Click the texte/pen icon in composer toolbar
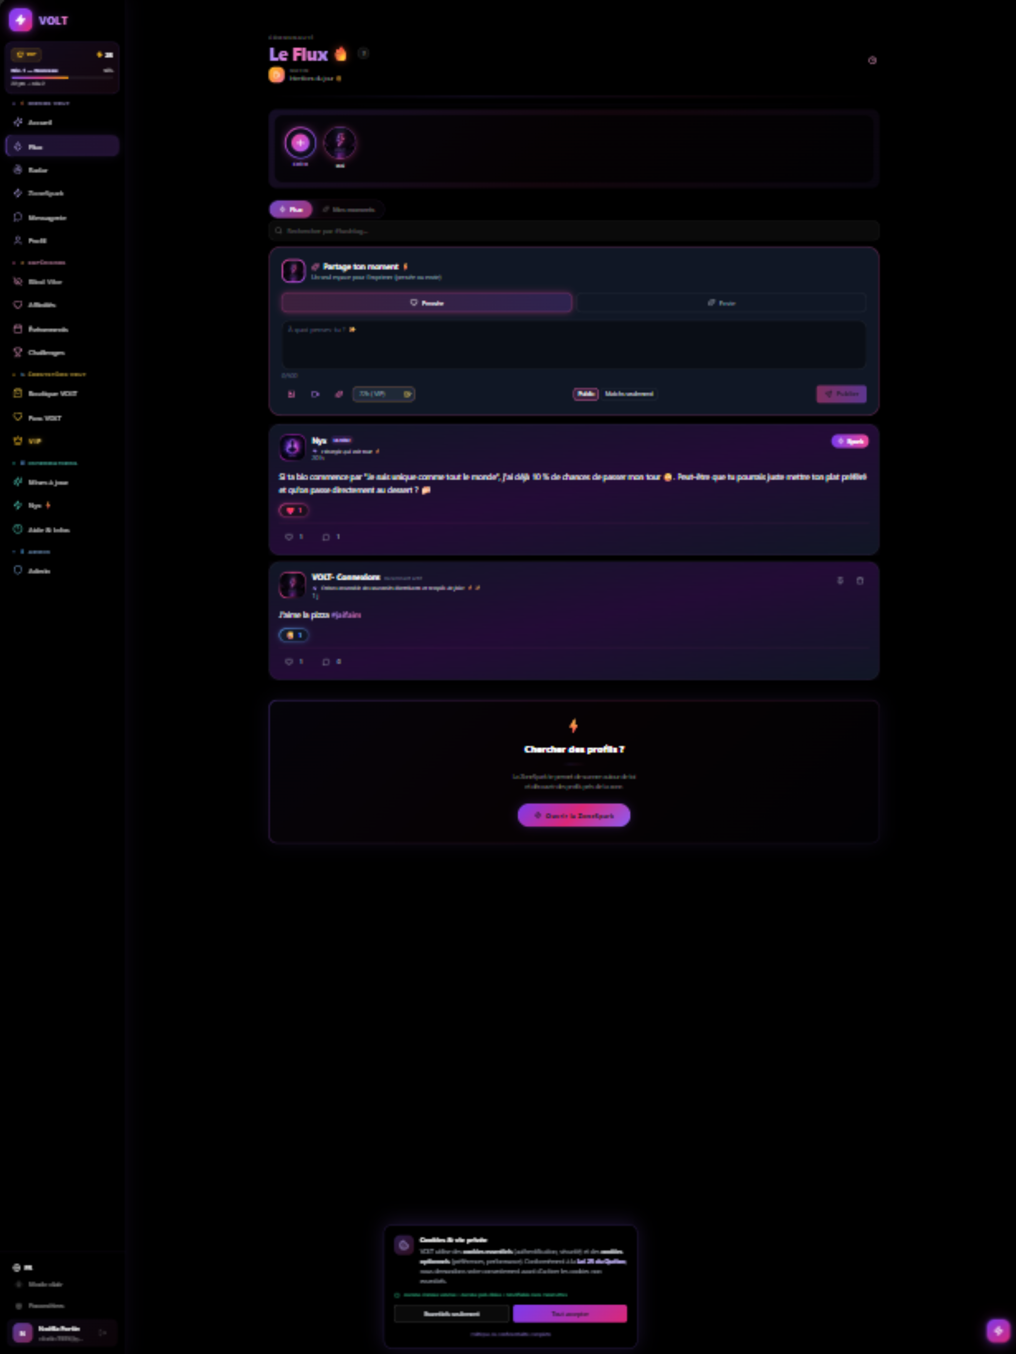 click(339, 394)
